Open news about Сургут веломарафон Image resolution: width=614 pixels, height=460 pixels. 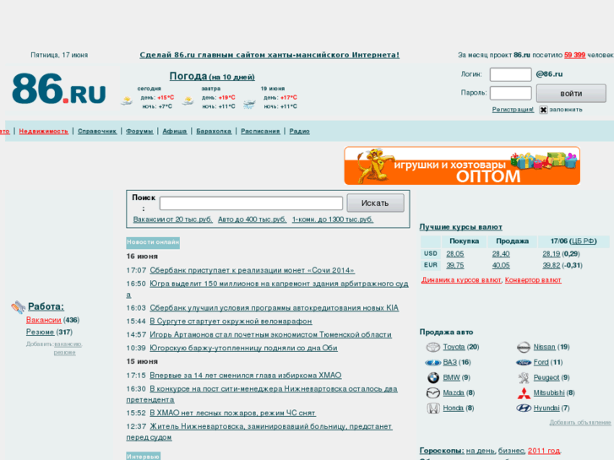[231, 322]
